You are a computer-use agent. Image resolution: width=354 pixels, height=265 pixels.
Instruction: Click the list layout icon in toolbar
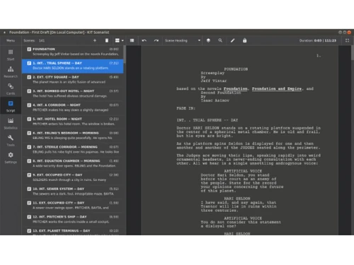(132, 40)
